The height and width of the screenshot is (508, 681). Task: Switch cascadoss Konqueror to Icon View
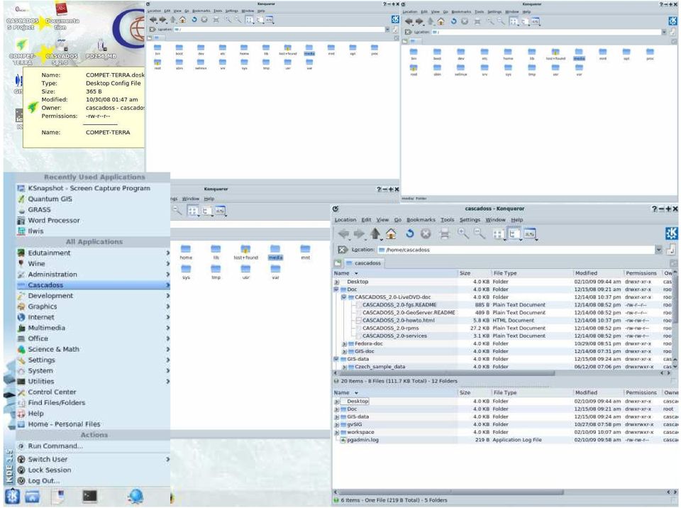point(498,234)
